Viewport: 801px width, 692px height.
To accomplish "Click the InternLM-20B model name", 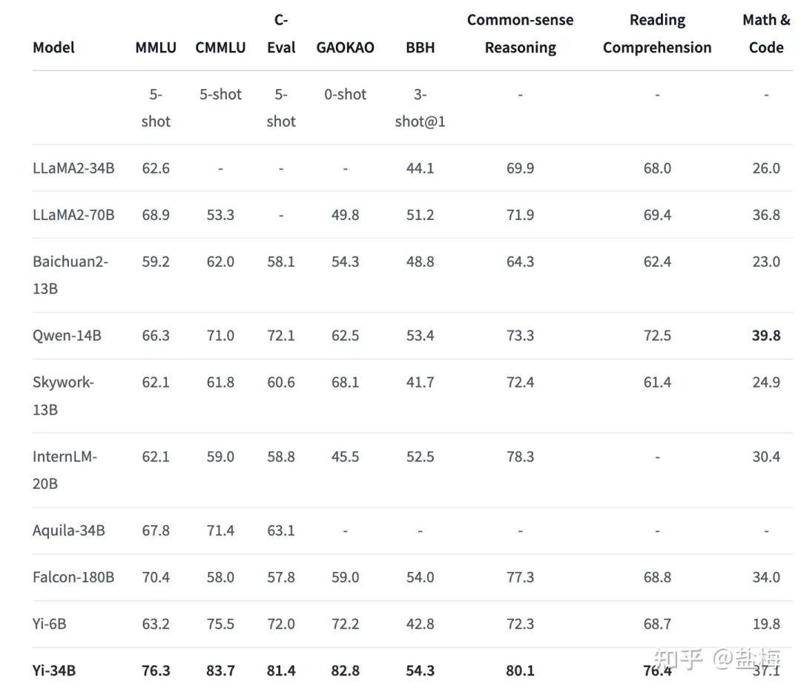I will click(65, 470).
